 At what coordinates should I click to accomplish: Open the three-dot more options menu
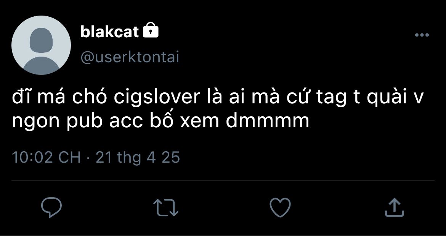coord(422,35)
